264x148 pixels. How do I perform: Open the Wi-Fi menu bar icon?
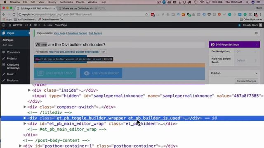[202, 2]
